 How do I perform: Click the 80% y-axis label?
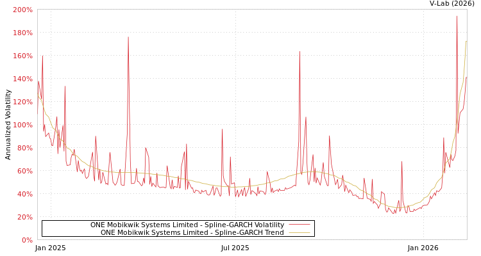(x=24, y=148)
